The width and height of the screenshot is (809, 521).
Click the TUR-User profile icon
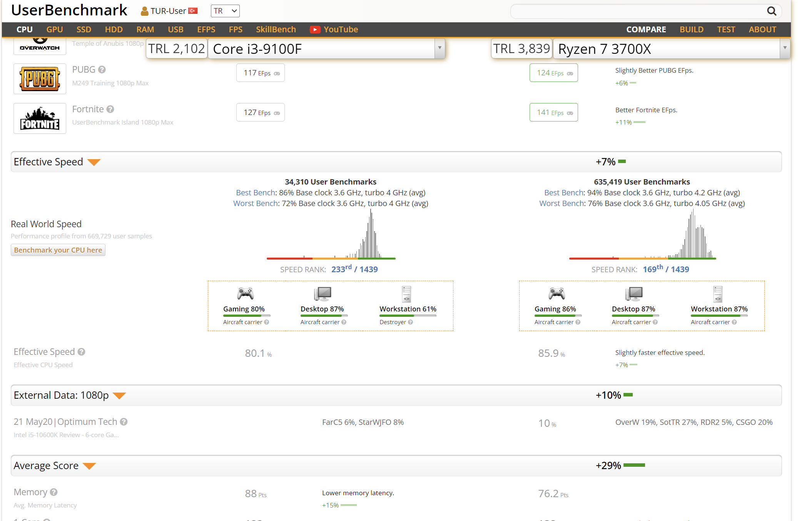pos(145,11)
